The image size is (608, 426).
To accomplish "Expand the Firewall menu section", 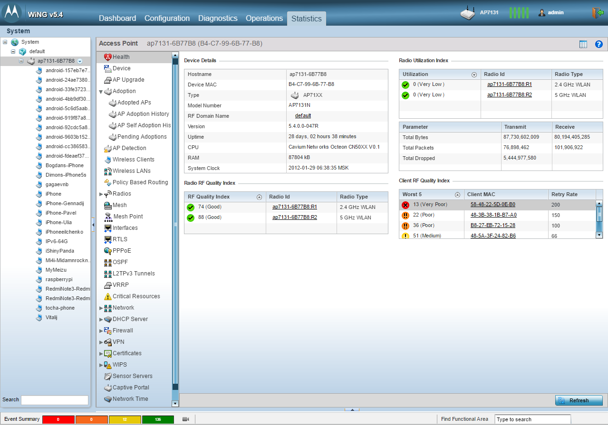I will 101,331.
